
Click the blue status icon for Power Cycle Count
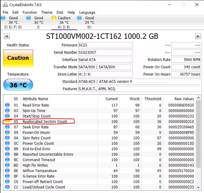coord(7,143)
